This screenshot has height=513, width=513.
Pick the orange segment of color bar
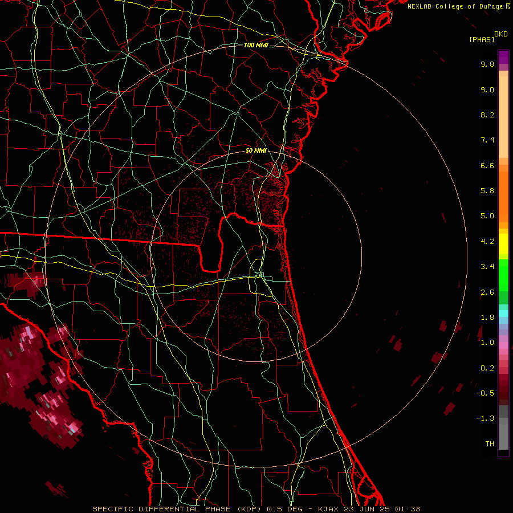point(503,197)
